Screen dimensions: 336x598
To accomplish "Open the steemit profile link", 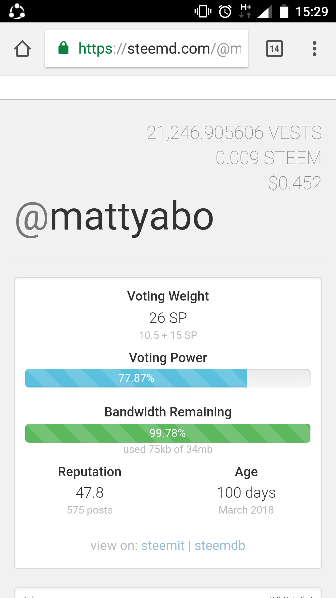I will (163, 546).
